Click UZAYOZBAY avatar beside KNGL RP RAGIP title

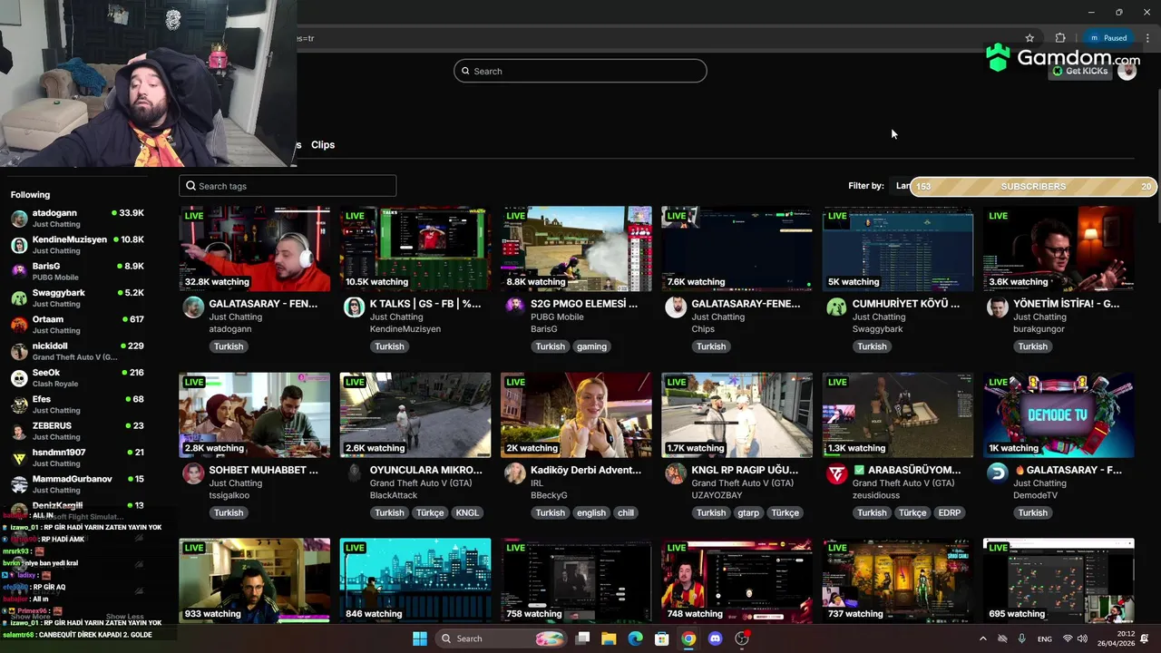point(676,473)
